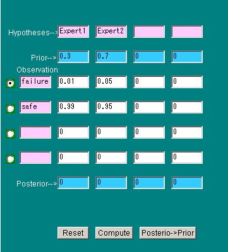
Task: Click the safe observation name field
Action: coord(35,107)
